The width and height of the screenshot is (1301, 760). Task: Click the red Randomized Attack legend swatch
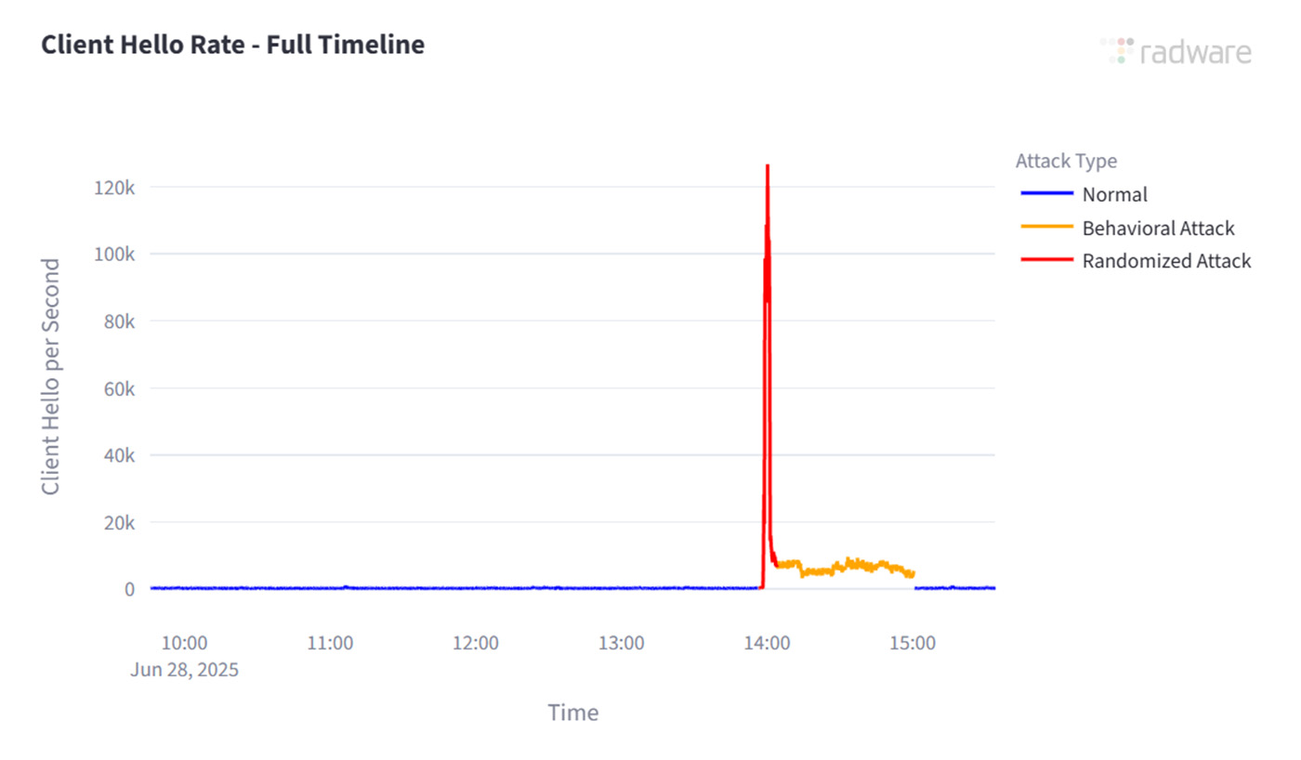(1045, 261)
